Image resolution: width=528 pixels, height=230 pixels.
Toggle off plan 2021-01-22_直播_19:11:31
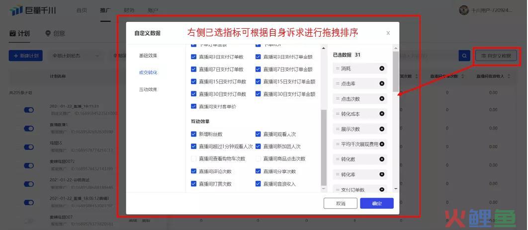point(29,110)
